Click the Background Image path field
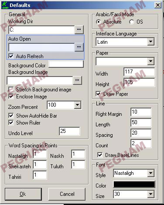 40,80
